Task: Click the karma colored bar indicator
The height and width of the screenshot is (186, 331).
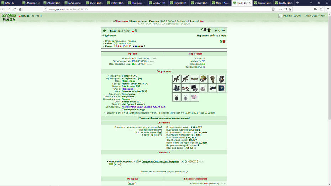Action: pos(138,46)
